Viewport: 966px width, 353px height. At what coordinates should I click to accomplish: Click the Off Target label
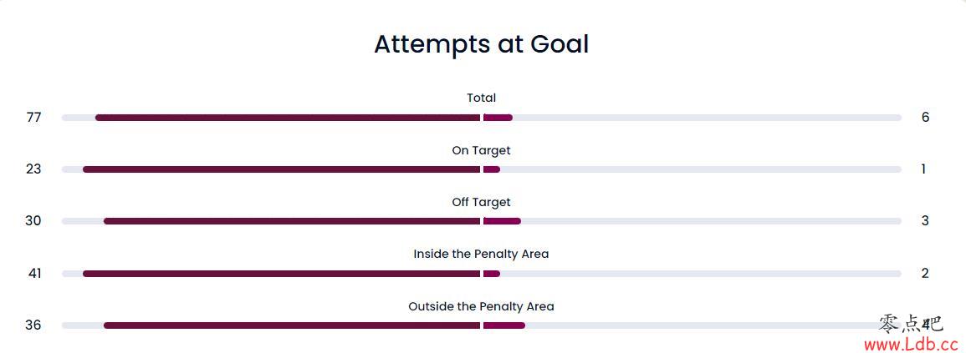[x=481, y=202]
